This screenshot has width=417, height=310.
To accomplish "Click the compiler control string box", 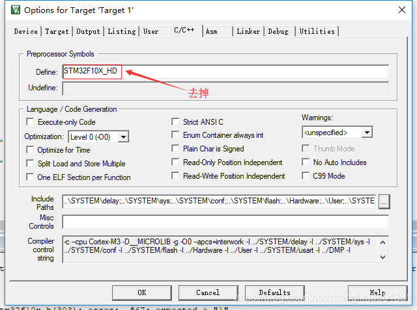I will (225, 250).
